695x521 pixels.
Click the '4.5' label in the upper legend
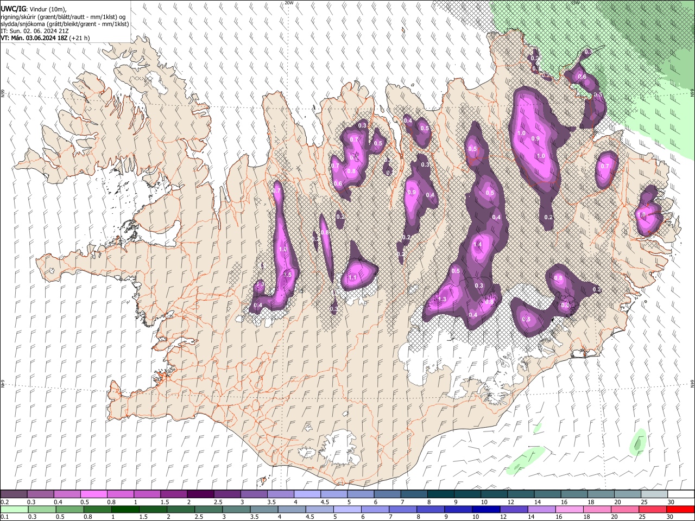tap(324, 502)
